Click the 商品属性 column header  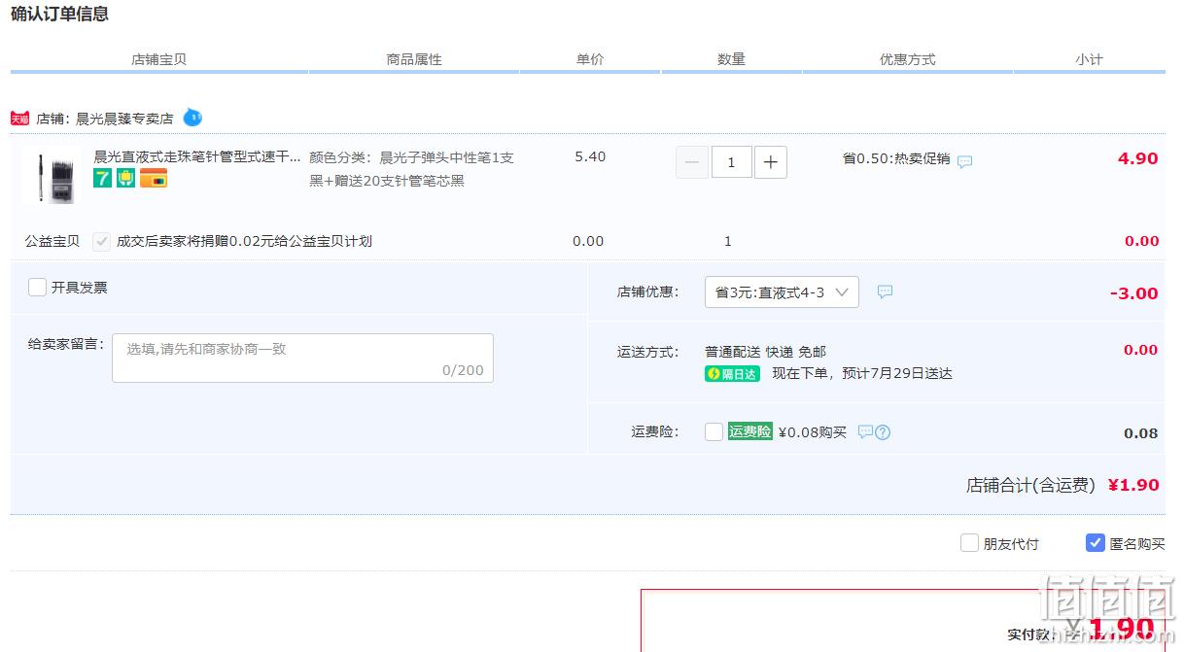[x=414, y=59]
